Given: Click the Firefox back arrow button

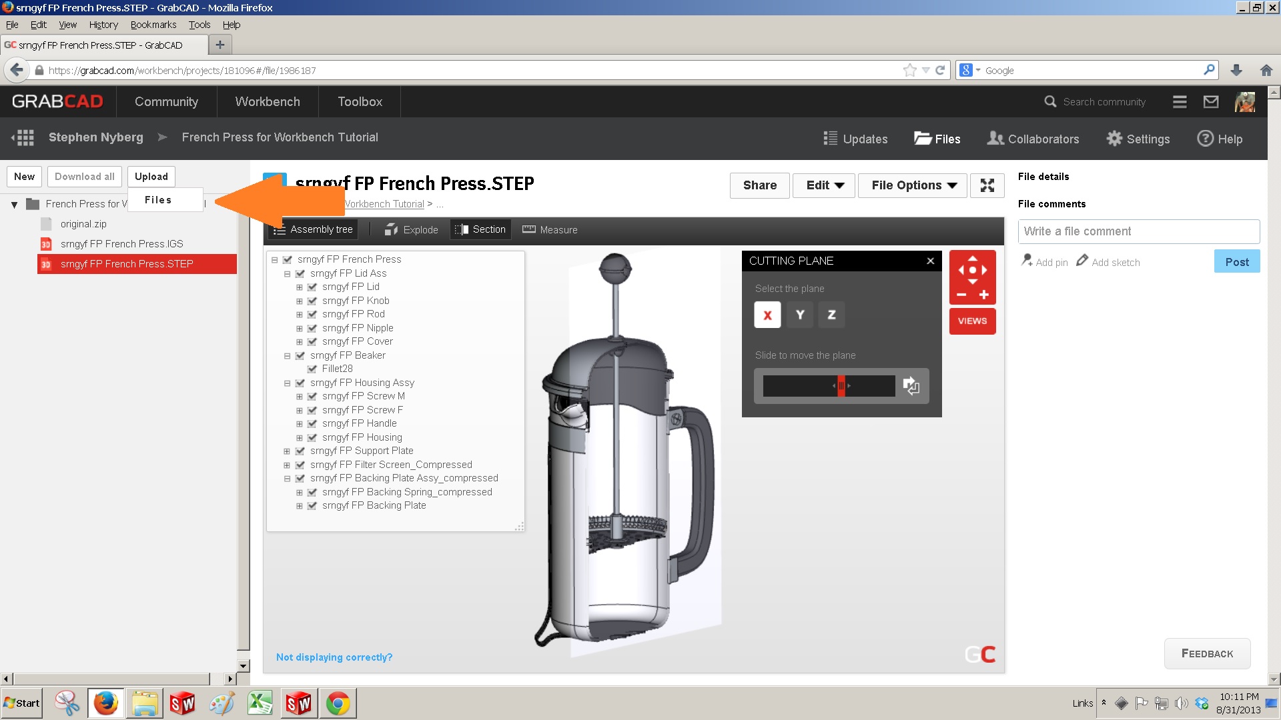Looking at the screenshot, I should [x=17, y=70].
